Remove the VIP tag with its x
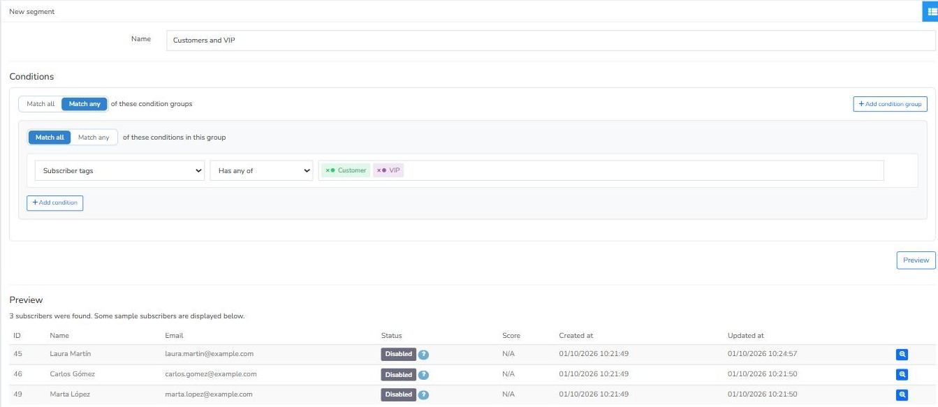Image resolution: width=938 pixels, height=407 pixels. coord(379,170)
